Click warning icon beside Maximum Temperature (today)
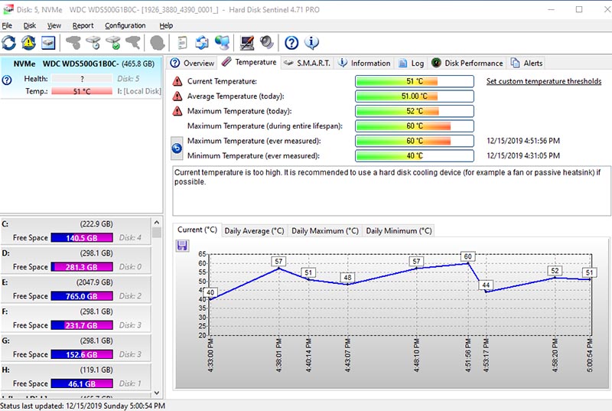Screen dimensions: 612x411 click(x=177, y=111)
